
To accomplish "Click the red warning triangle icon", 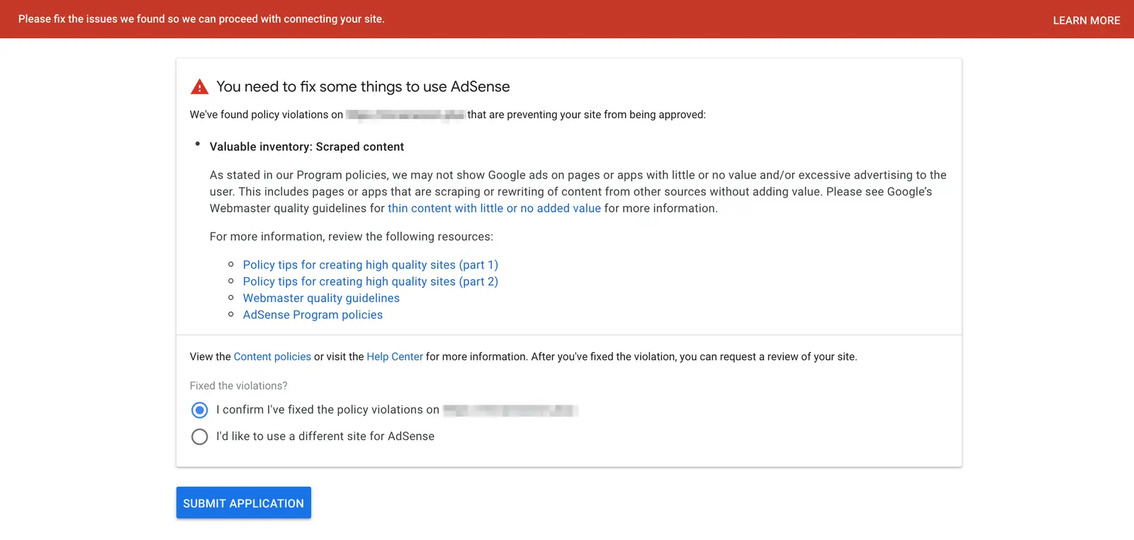I will click(200, 86).
